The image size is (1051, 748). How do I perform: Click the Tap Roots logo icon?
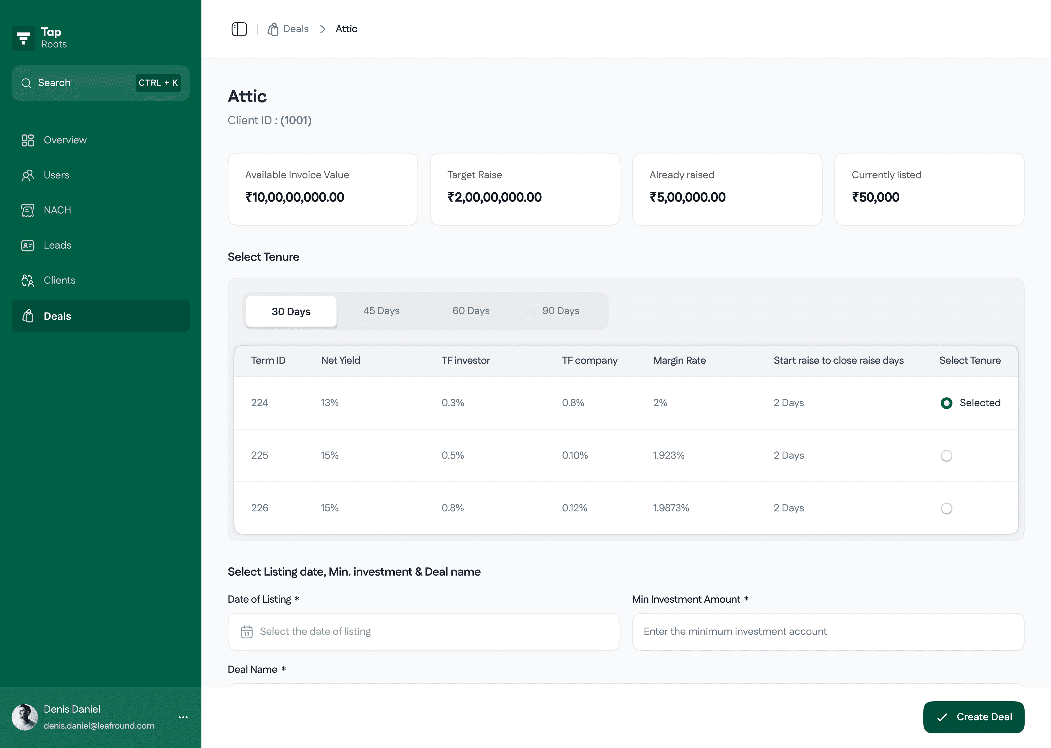click(23, 38)
